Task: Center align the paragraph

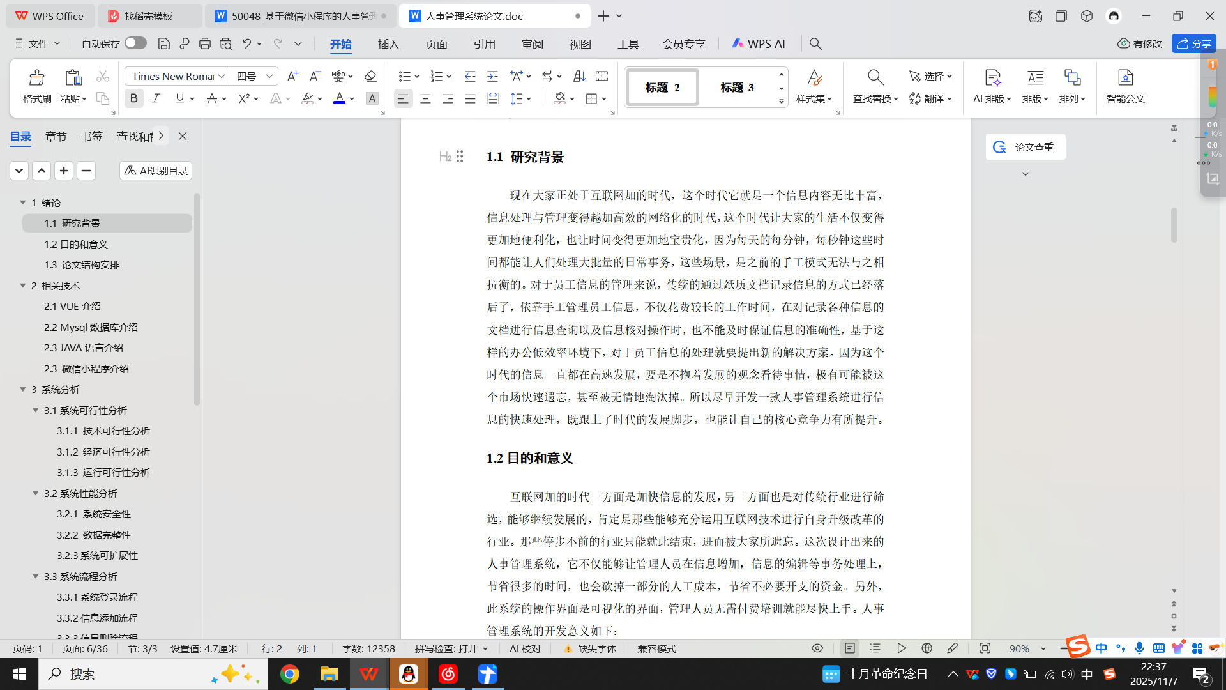Action: tap(425, 98)
